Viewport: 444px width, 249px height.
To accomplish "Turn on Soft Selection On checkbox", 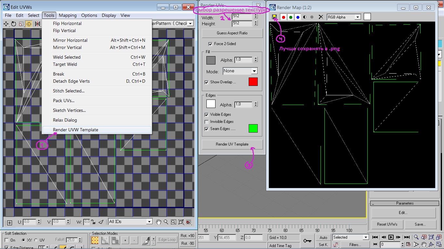I will click(x=7, y=240).
